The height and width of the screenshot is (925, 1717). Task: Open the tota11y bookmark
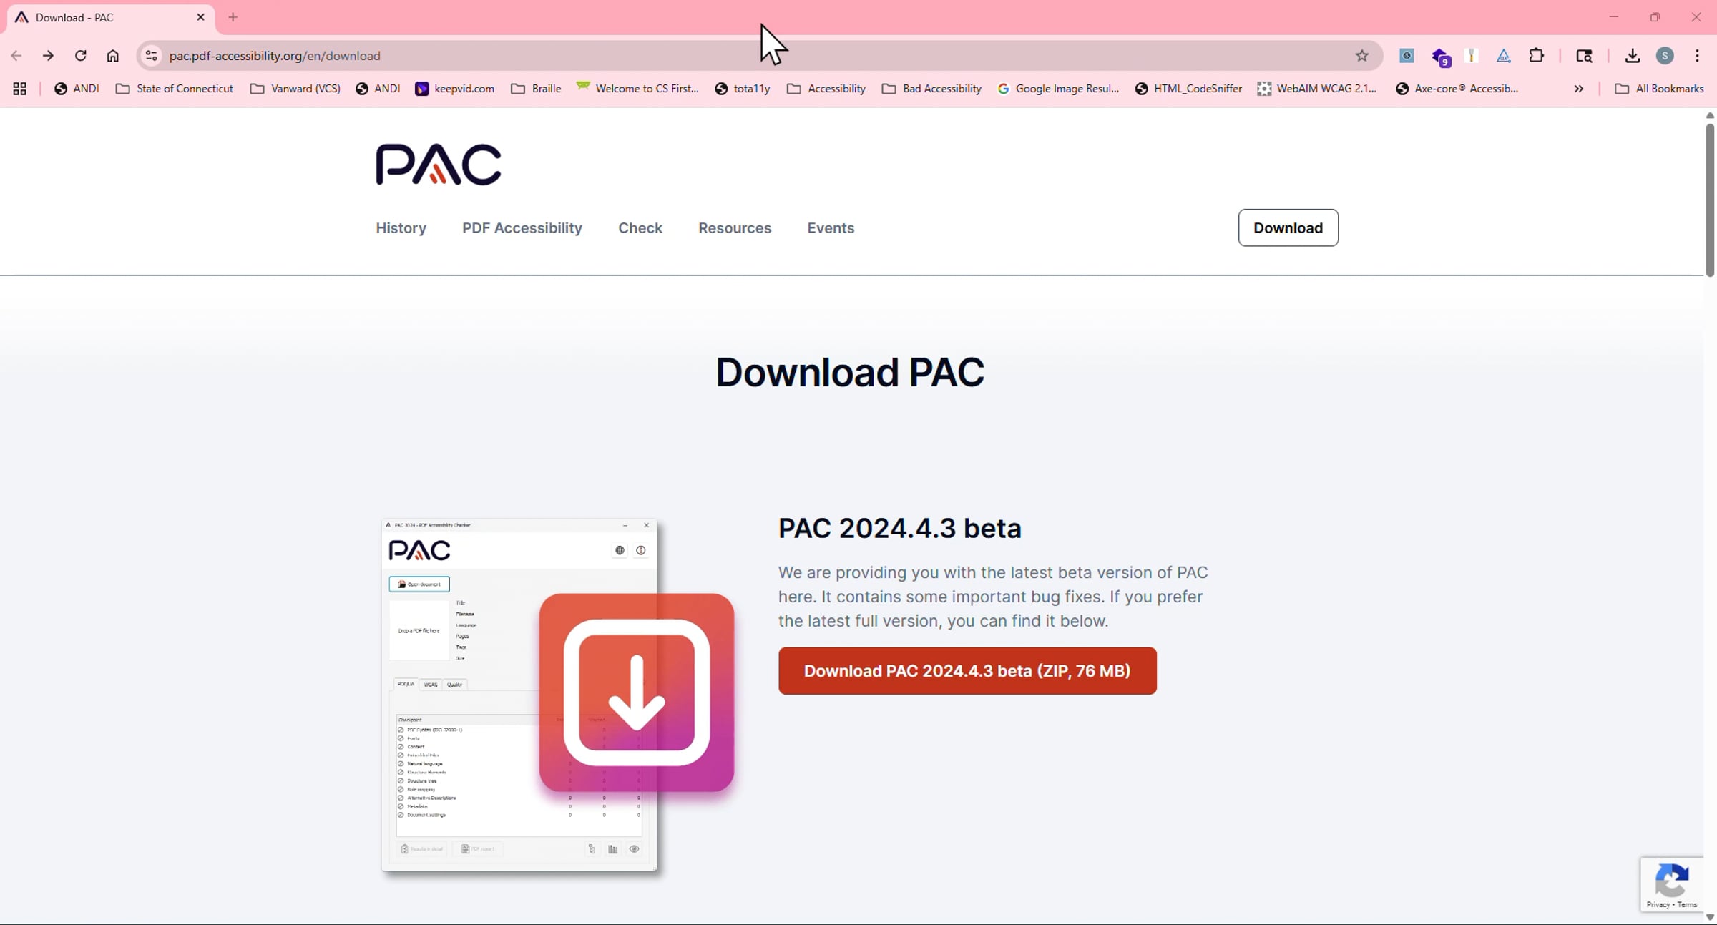(743, 89)
